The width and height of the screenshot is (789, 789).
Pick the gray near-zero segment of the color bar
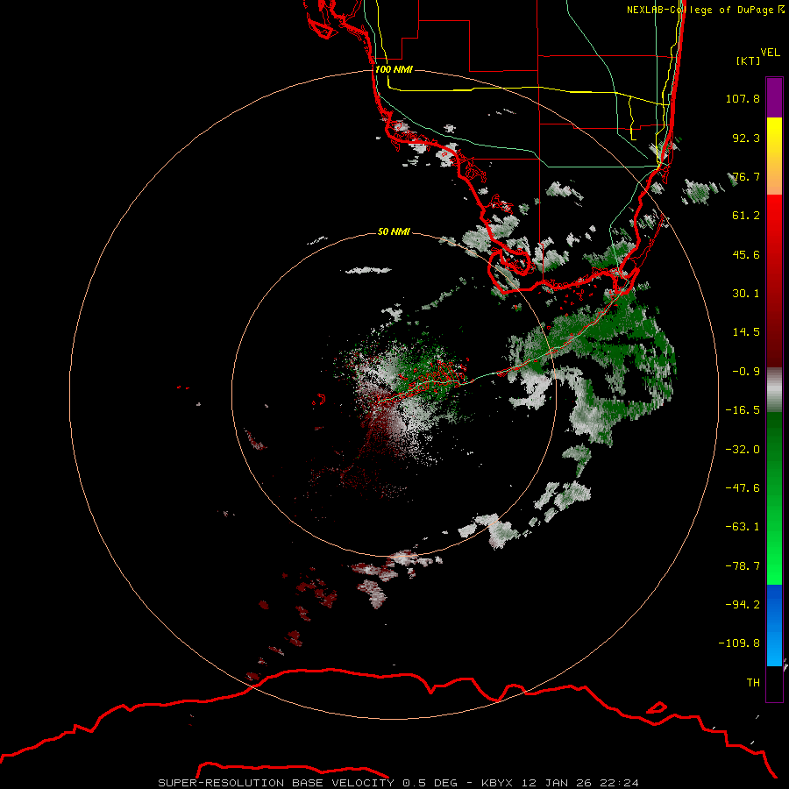click(774, 390)
